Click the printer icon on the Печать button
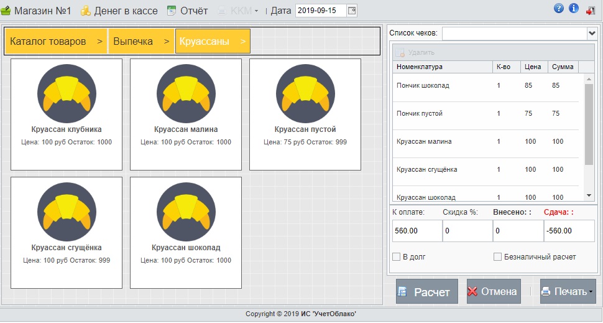 tap(546, 291)
